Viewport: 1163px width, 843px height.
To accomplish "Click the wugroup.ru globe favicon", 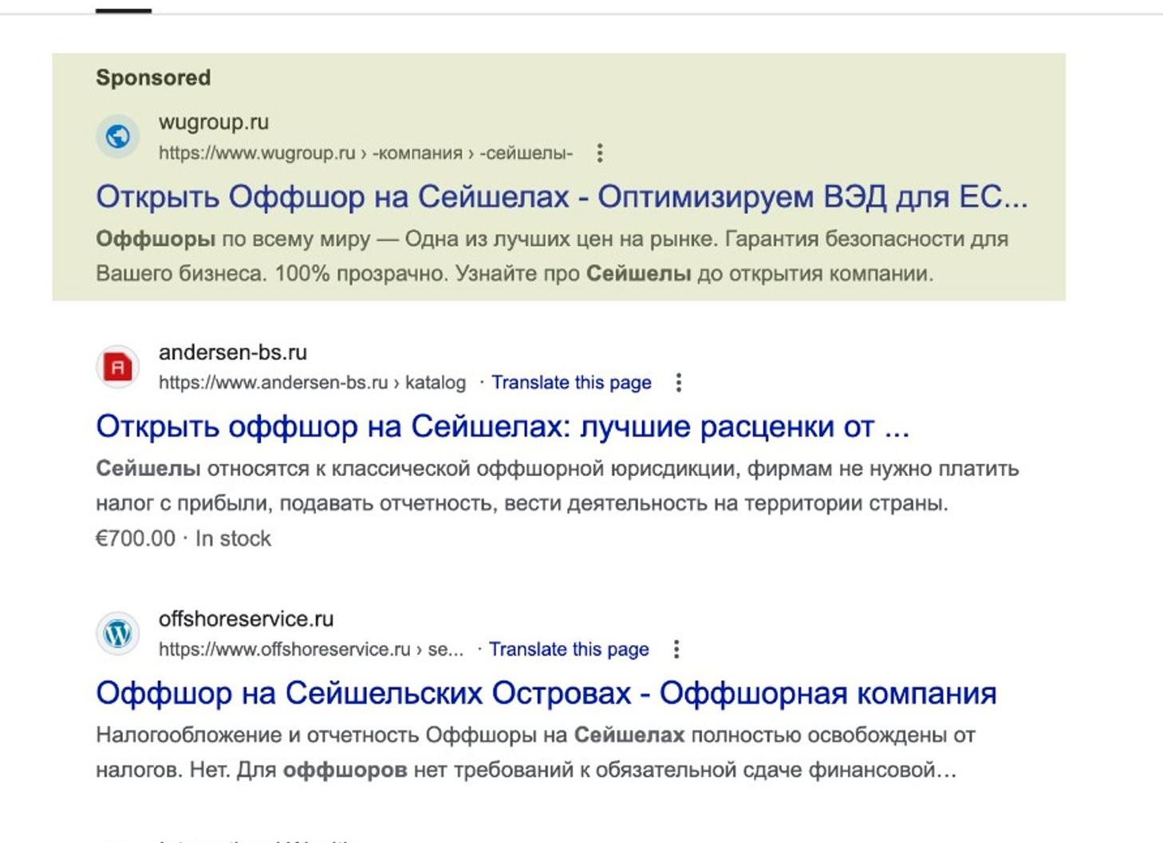I will [118, 136].
